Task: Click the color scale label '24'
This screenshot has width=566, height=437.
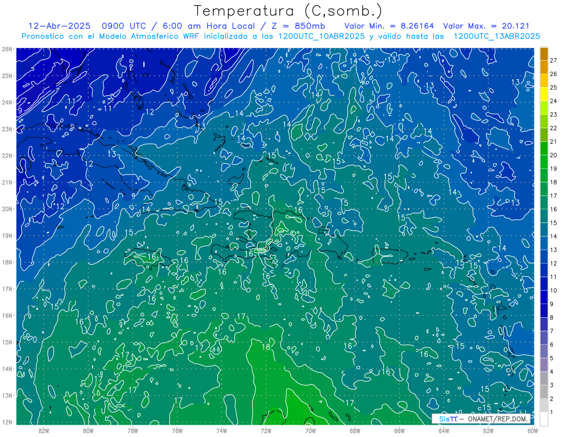Action: (x=554, y=101)
